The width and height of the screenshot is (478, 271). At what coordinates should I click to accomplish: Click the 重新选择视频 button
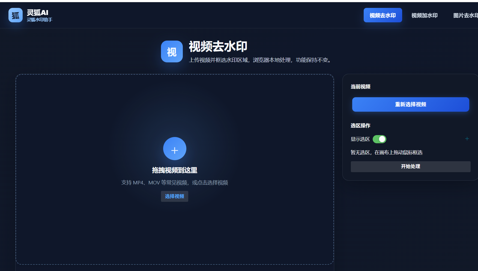click(x=411, y=104)
